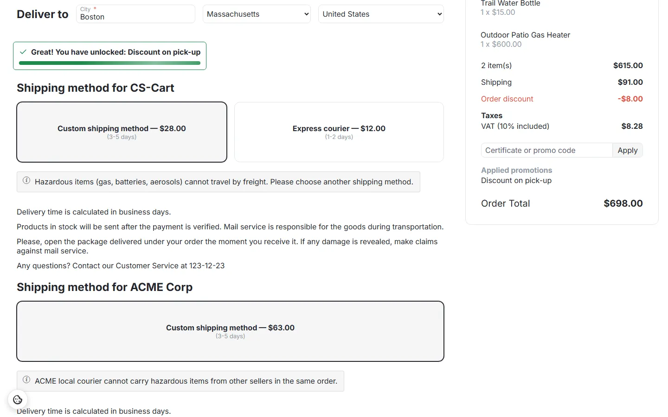Click the Apply promo code button
The width and height of the screenshot is (668, 417).
pos(628,150)
